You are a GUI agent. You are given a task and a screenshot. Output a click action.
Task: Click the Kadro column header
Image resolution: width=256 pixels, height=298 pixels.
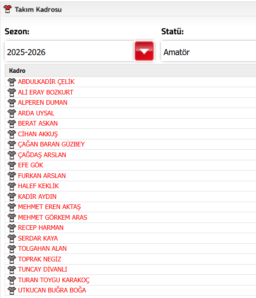coord(17,71)
